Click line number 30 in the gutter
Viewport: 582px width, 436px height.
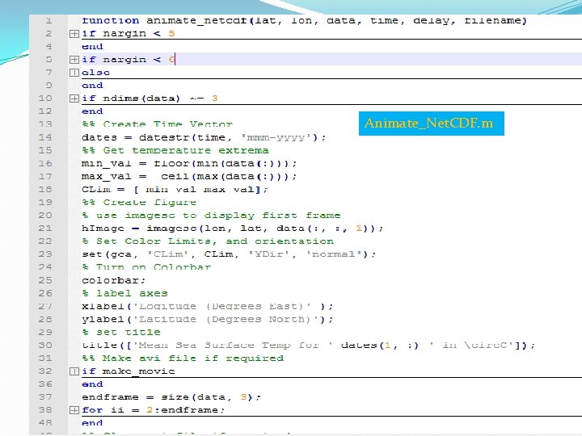click(x=45, y=346)
